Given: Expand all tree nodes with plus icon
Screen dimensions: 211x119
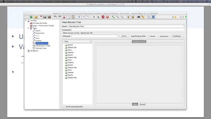Looking at the screenshot, I should point(79,17).
